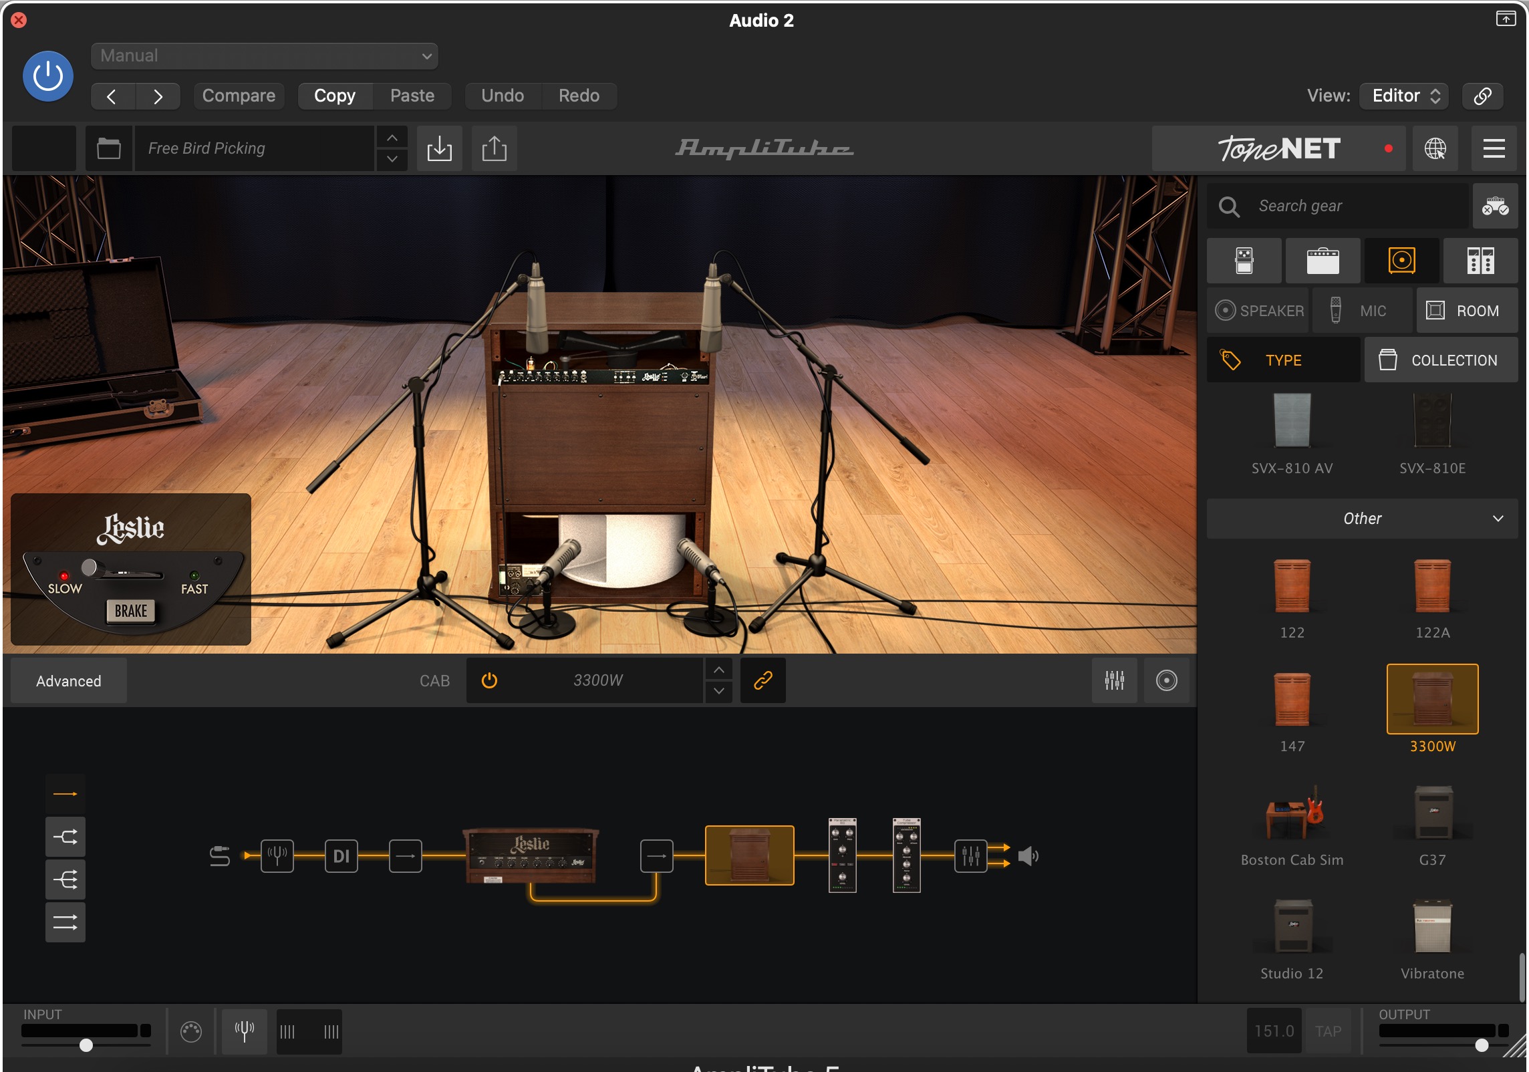
Task: Select the SVX-810E cabinet
Action: 1432,434
